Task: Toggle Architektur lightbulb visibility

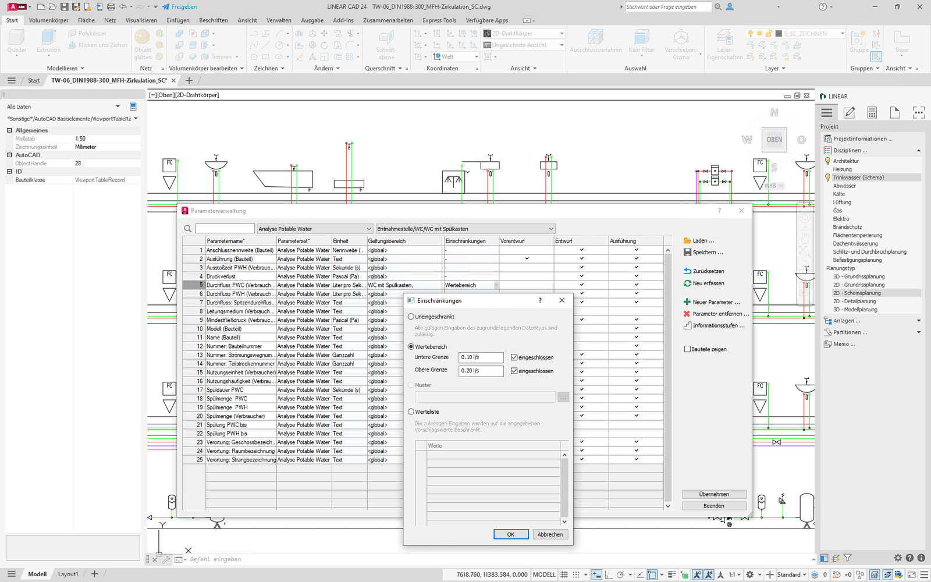Action: click(827, 161)
